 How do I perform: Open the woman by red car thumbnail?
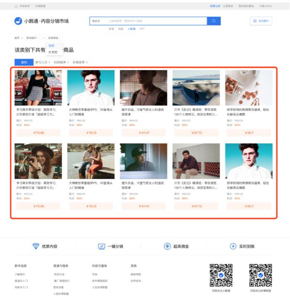[x=38, y=88]
